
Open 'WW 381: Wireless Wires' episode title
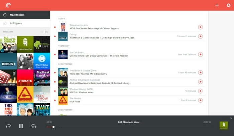pyautogui.click(x=82, y=92)
